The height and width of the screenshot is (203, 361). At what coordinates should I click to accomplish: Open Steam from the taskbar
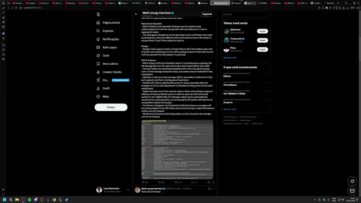pyautogui.click(x=67, y=200)
